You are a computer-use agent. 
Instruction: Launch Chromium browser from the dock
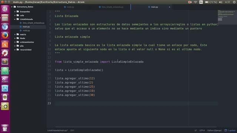[5, 27]
